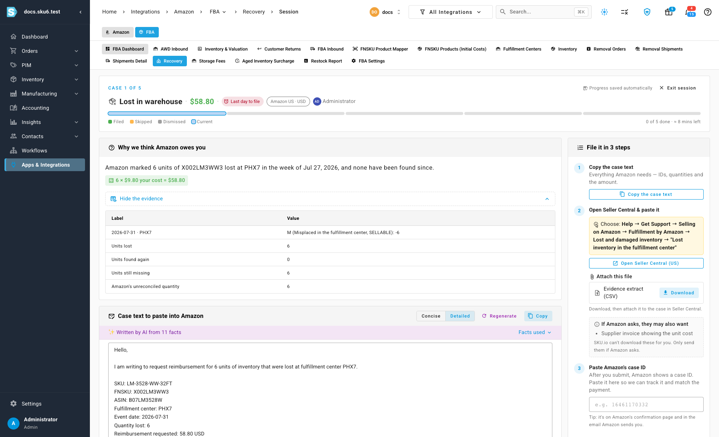Click the Amazon case ID input field
719x437 pixels.
click(646, 404)
